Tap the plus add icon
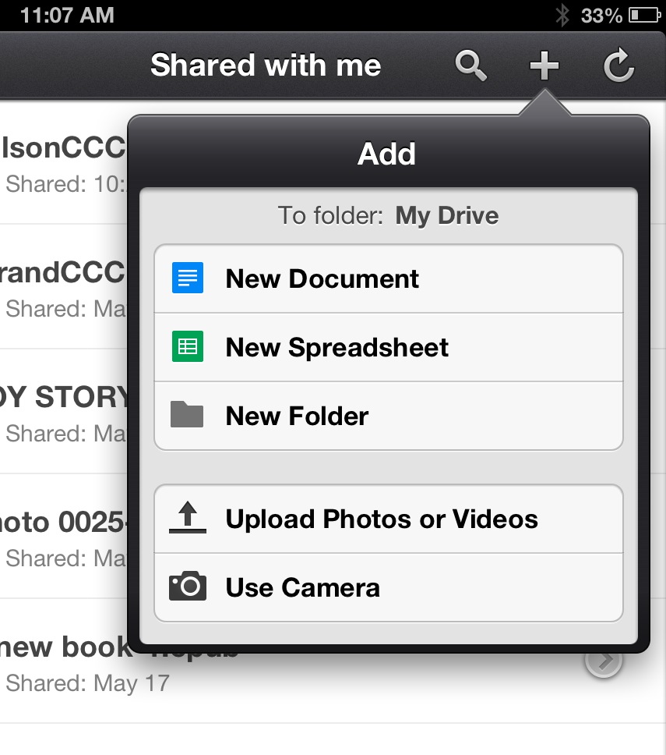The height and width of the screenshot is (755, 666). tap(544, 66)
